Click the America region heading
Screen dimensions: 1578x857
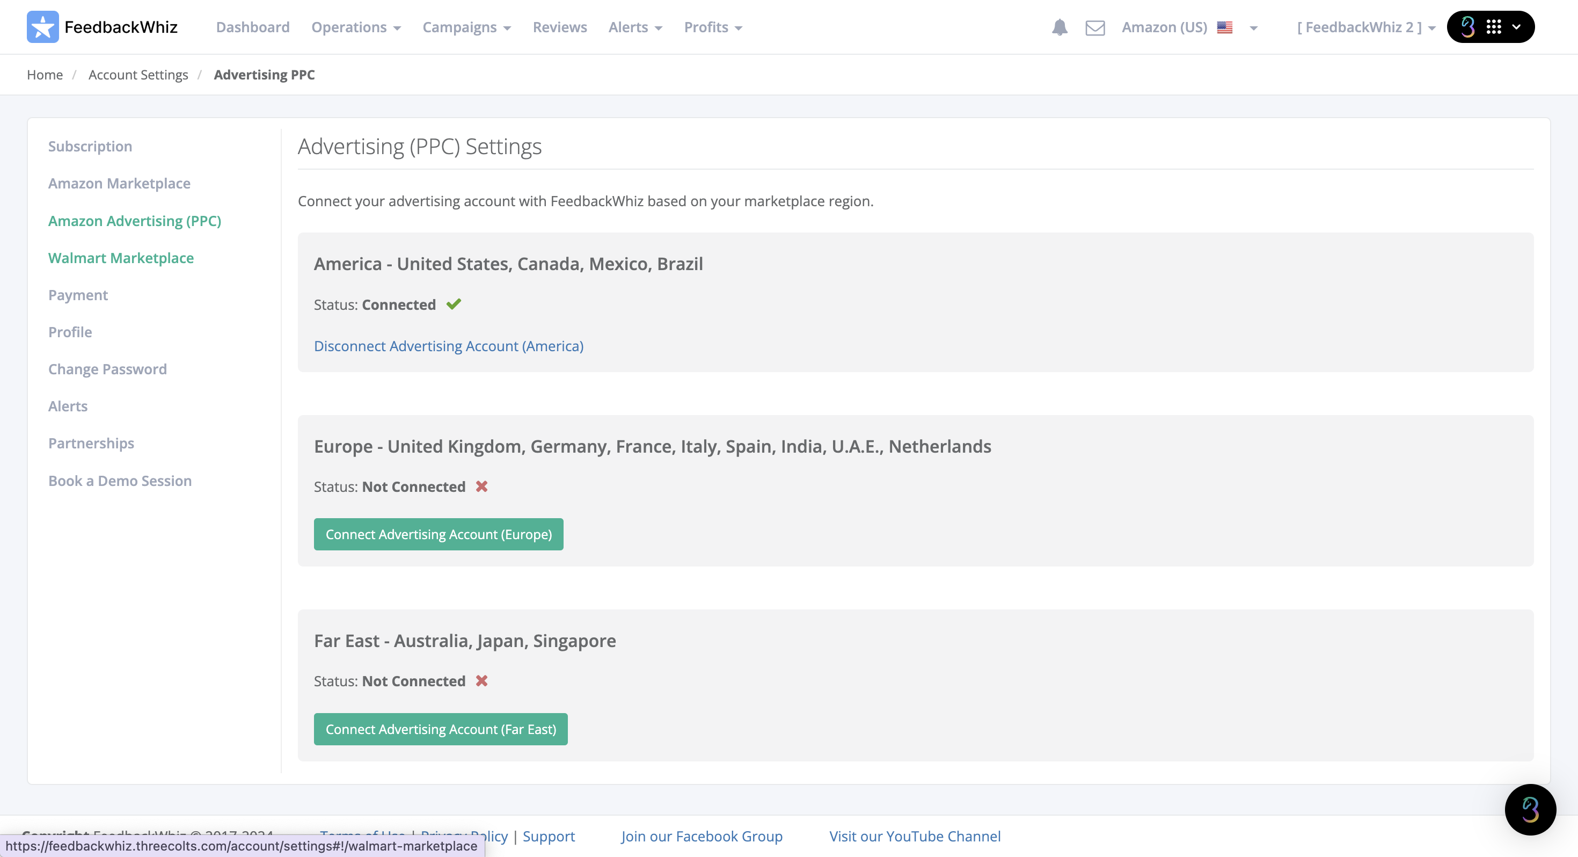508,264
